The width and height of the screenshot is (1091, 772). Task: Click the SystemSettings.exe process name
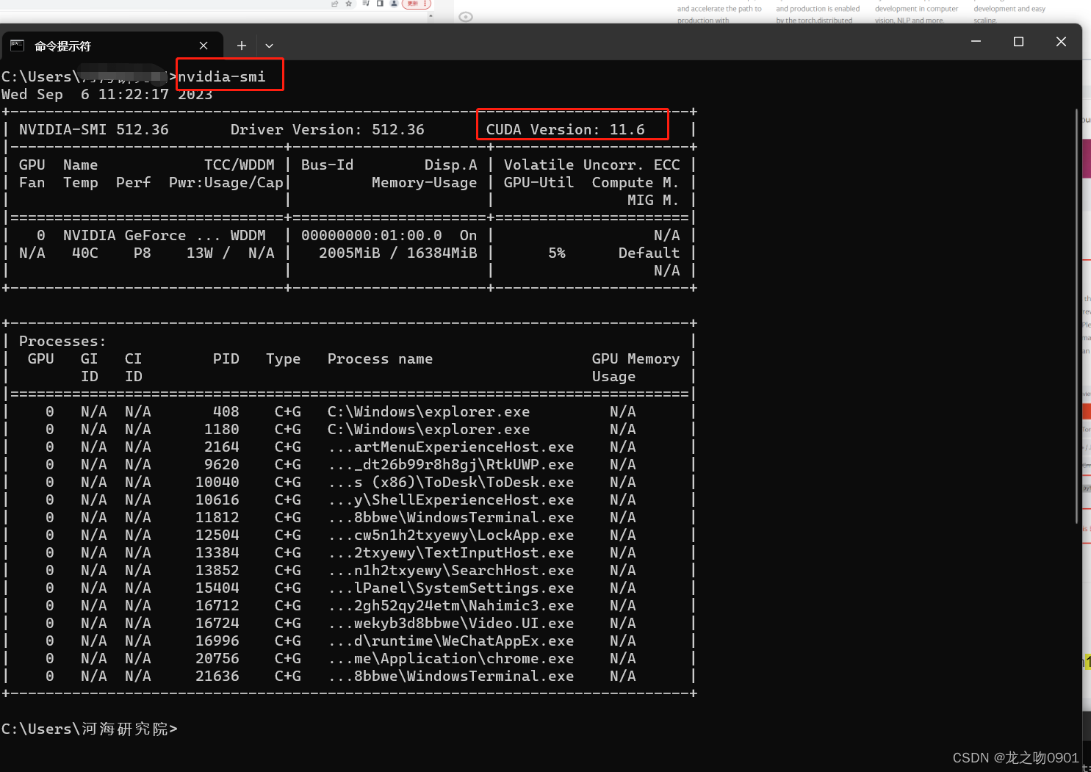[451, 588]
